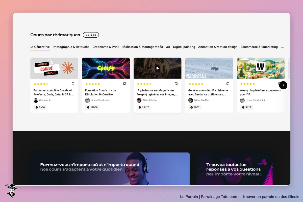Open the Weavy plateforme tout-en-un course title
The image size is (303, 202).
(x=260, y=92)
